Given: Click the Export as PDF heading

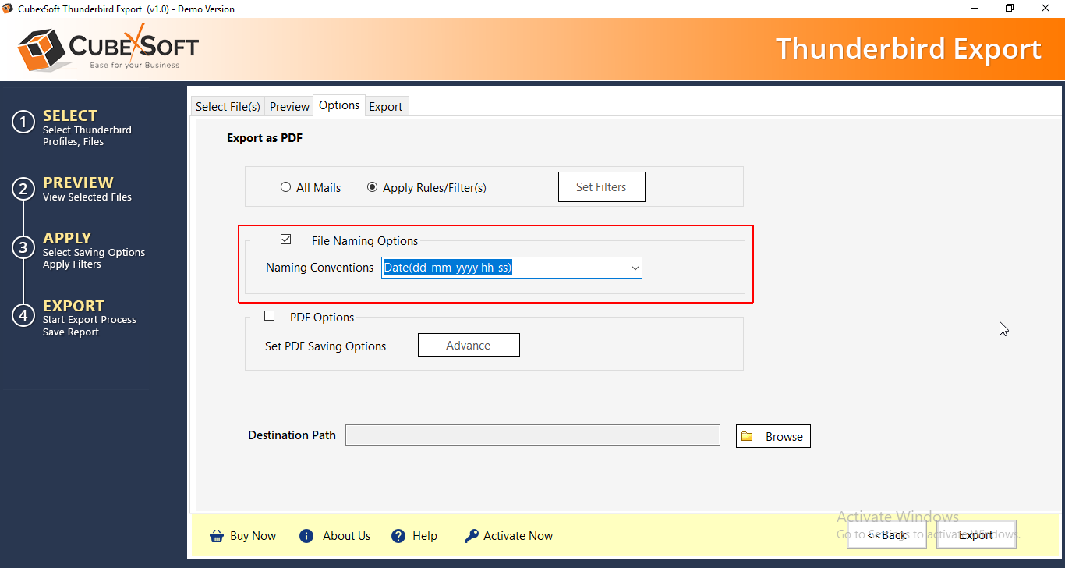Looking at the screenshot, I should 264,138.
